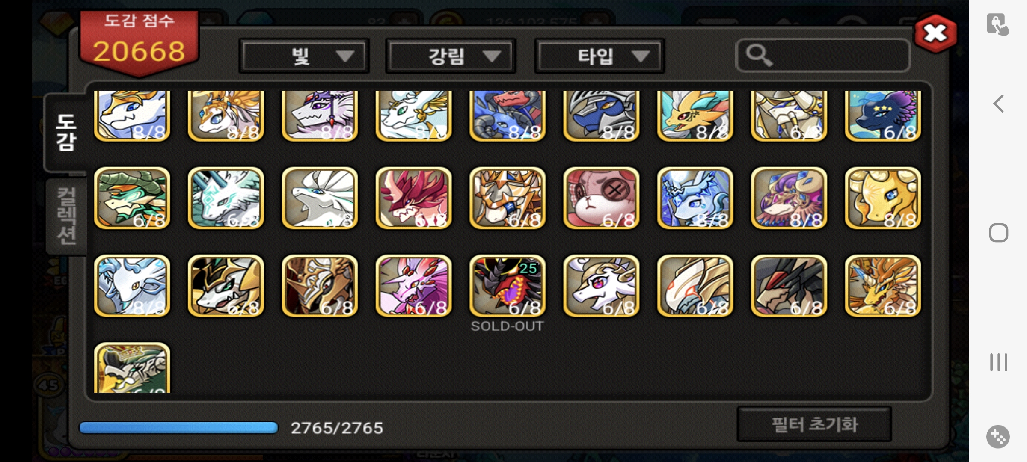The height and width of the screenshot is (462, 1027).
Task: Switch to the 도감 tab
Action: [66, 132]
